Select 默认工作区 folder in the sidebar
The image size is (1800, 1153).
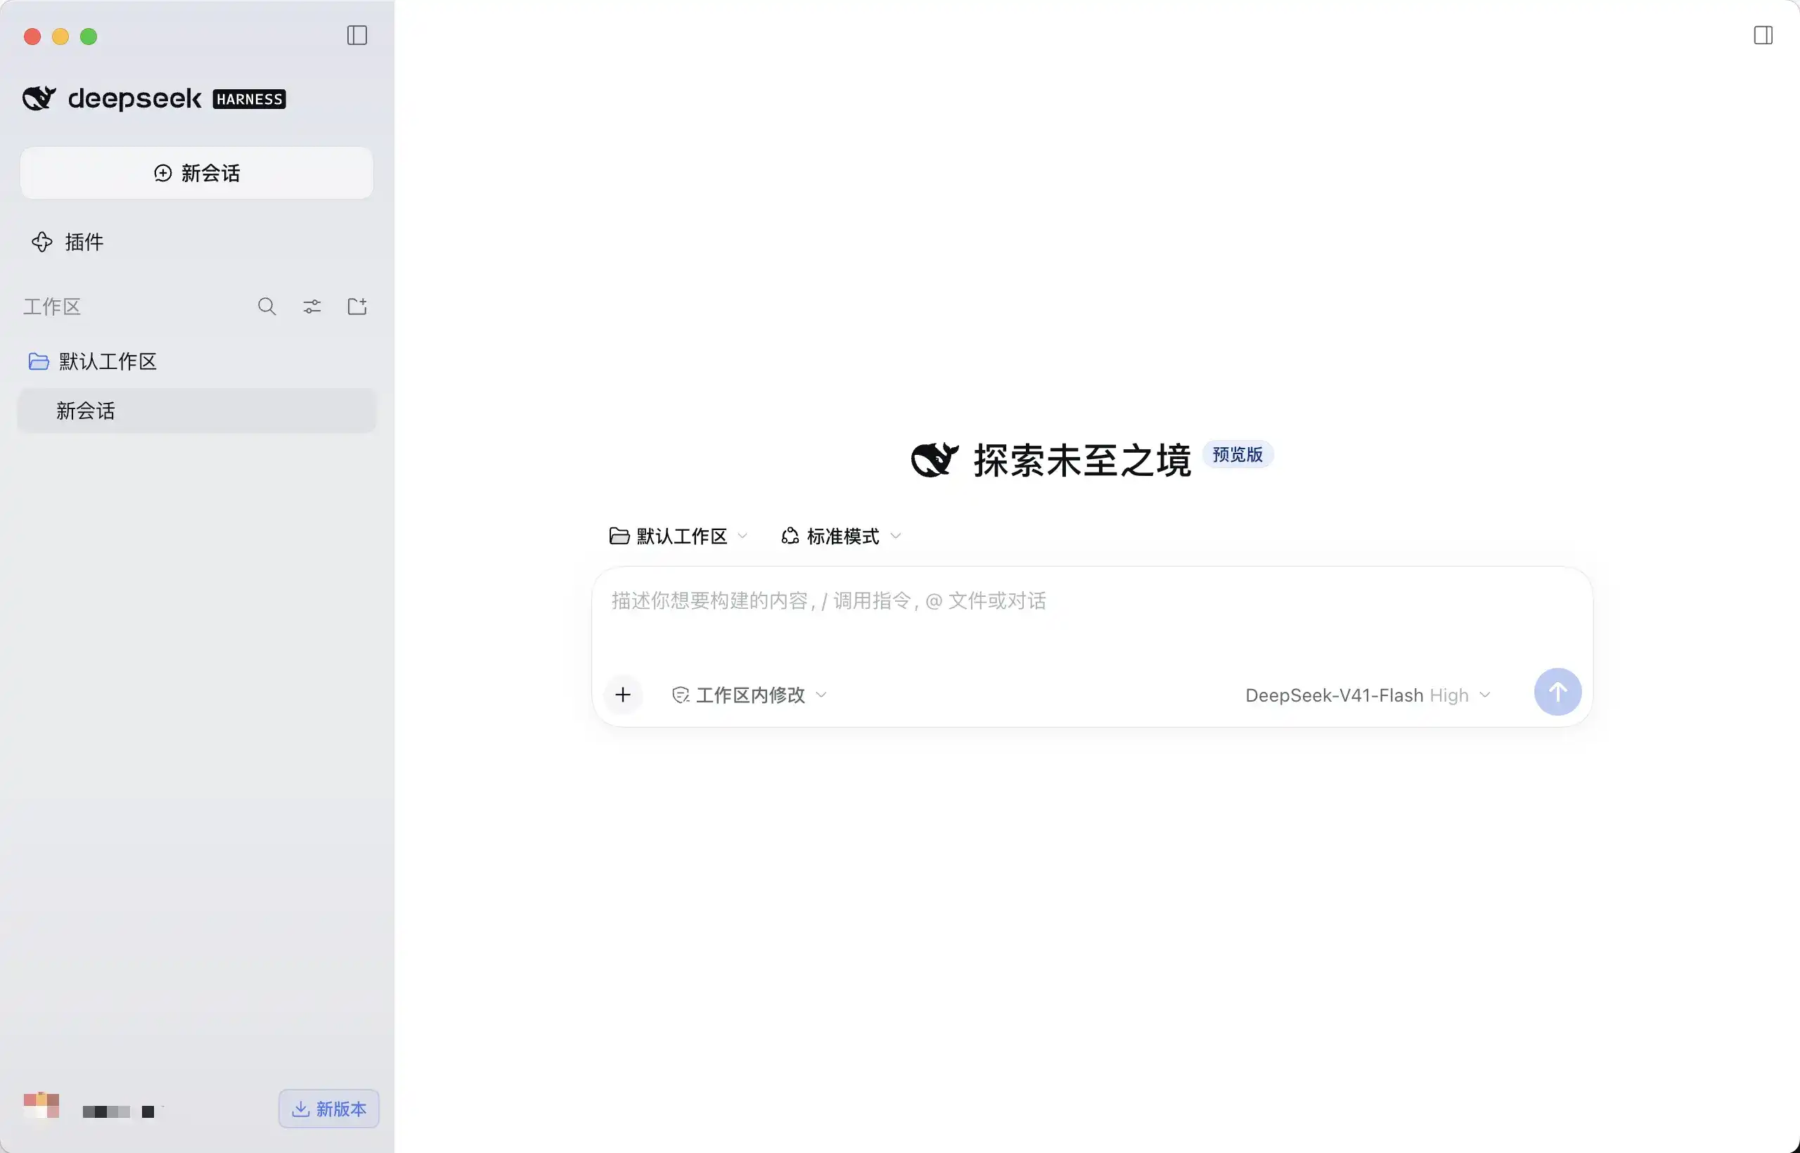pyautogui.click(x=196, y=361)
